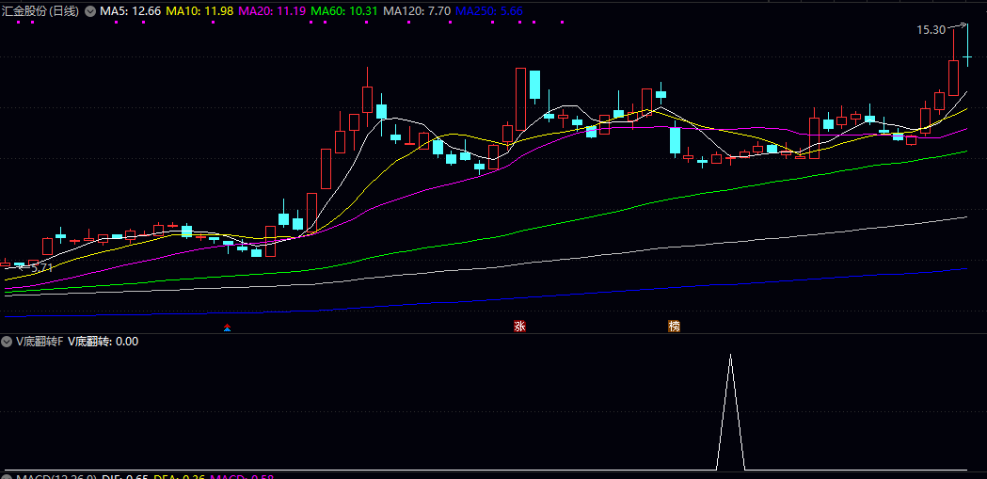Expand the V底翻转F indicator dropdown

pyautogui.click(x=7, y=342)
